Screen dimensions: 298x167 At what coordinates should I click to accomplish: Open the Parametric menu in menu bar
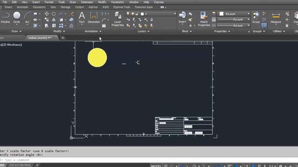tap(118, 2)
